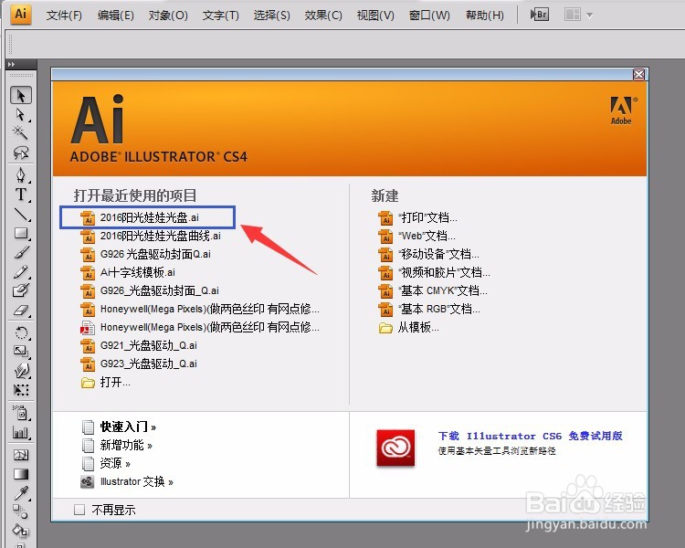Select the Warp tool
The width and height of the screenshot is (685, 548).
click(x=20, y=371)
